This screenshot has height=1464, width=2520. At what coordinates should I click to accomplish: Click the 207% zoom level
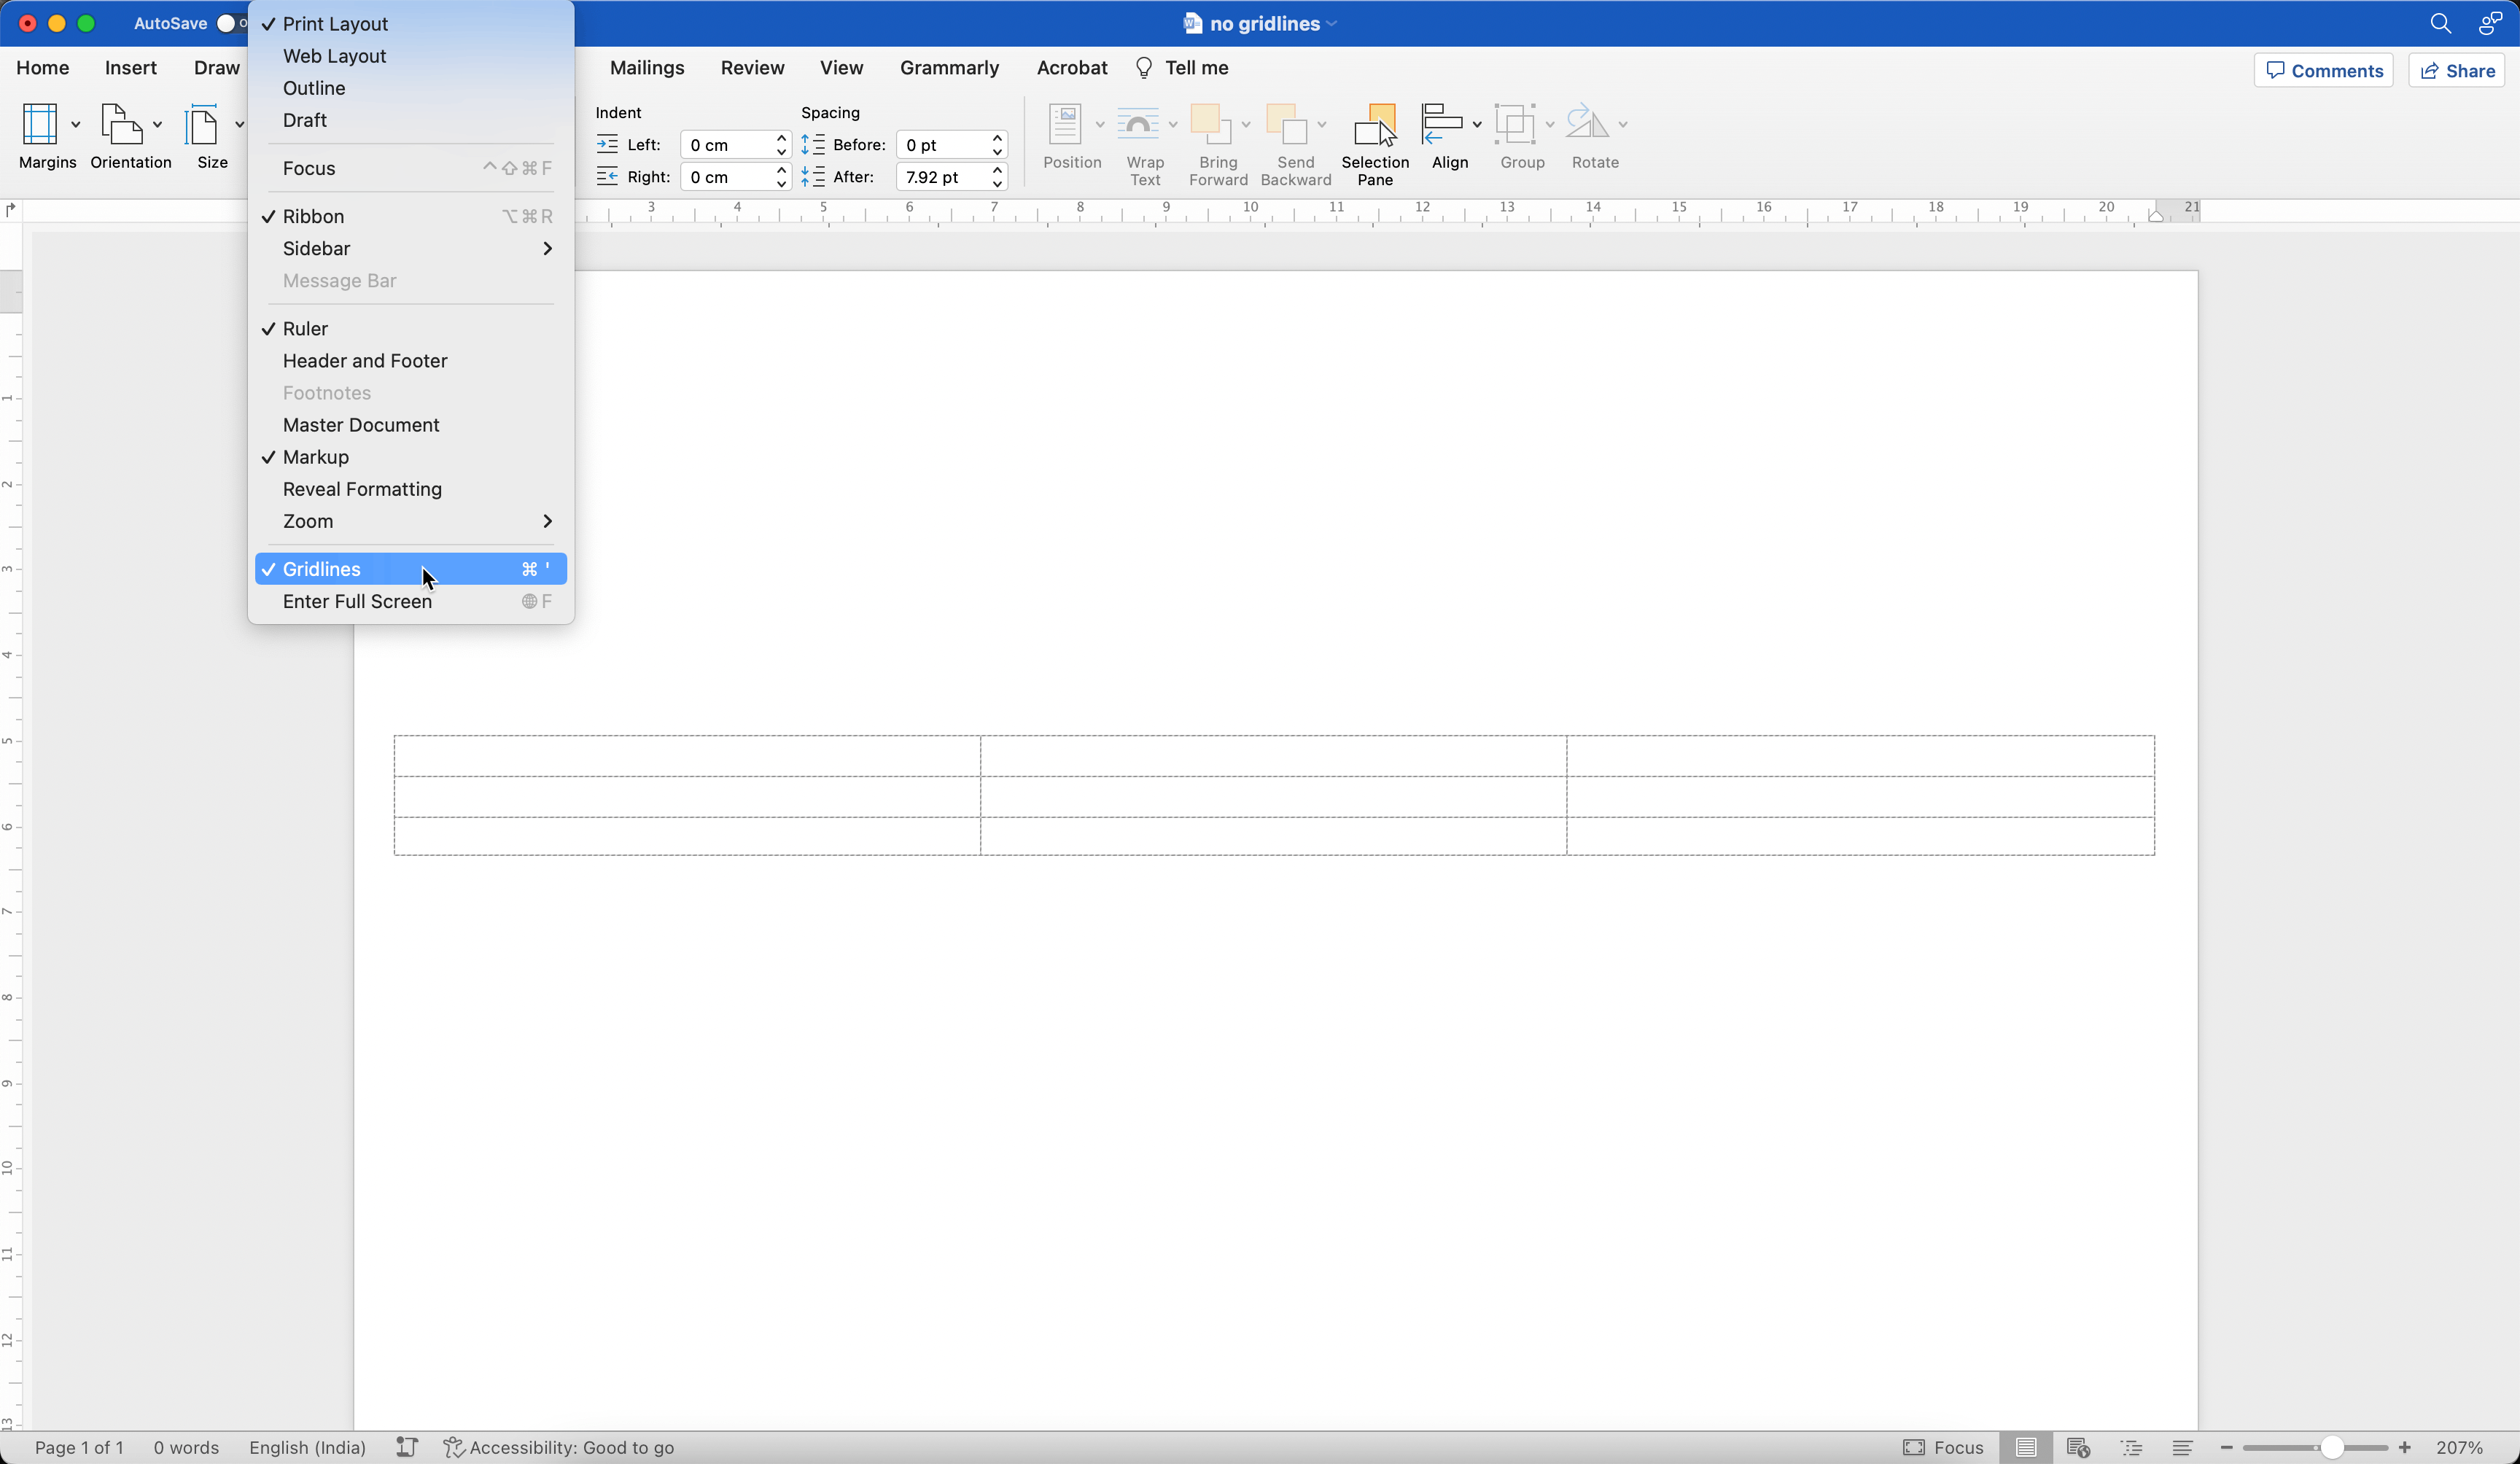pyautogui.click(x=2460, y=1447)
